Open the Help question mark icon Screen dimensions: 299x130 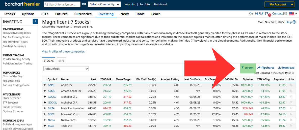pos(294,22)
